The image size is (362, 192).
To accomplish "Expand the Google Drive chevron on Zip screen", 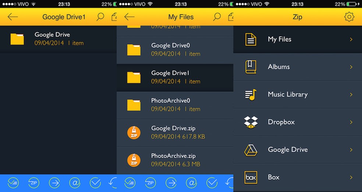I will 351,150.
